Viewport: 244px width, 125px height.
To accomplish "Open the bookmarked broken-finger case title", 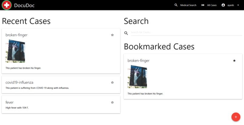I will pyautogui.click(x=138, y=61).
